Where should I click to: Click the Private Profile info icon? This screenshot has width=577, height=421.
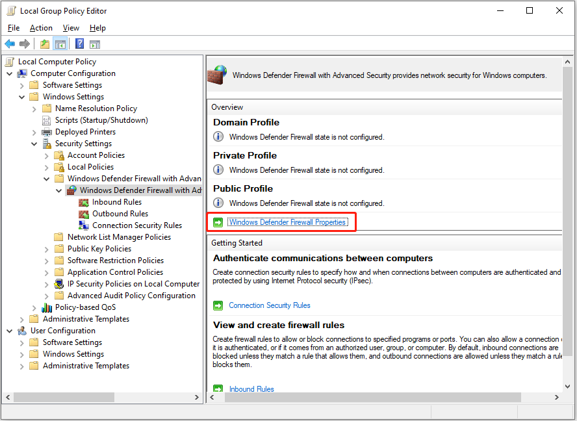pyautogui.click(x=218, y=170)
